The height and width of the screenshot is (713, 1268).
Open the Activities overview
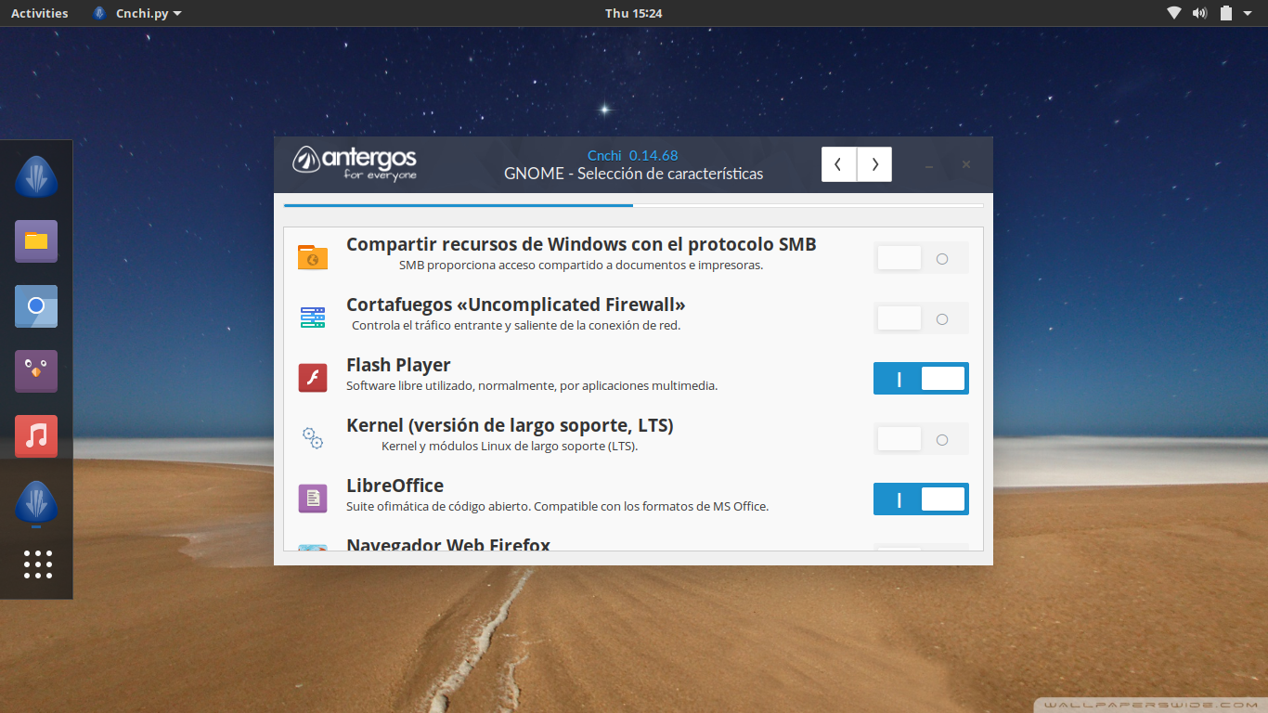point(39,13)
